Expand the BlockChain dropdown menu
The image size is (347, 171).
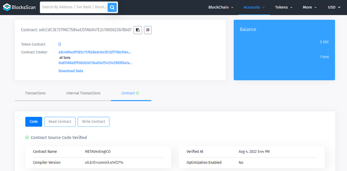click(221, 7)
